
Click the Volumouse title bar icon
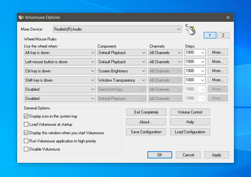click(21, 17)
